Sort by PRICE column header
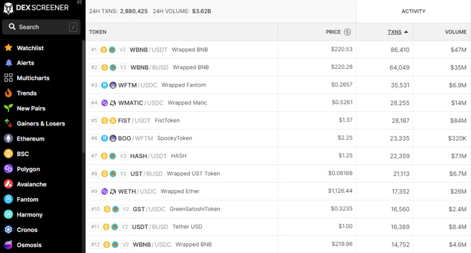The image size is (471, 253). point(333,32)
